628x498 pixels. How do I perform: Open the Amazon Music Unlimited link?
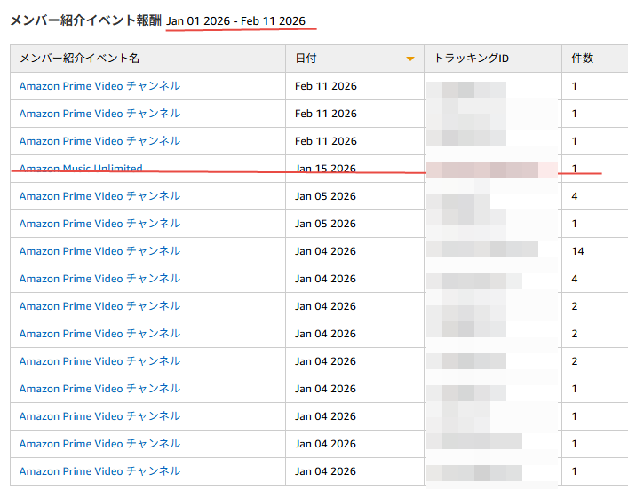point(81,169)
